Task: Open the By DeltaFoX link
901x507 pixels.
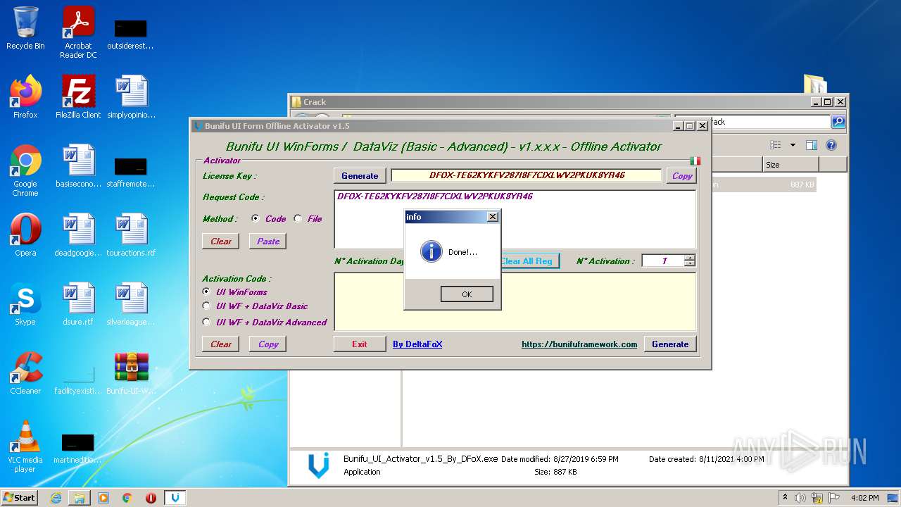Action: 417,344
